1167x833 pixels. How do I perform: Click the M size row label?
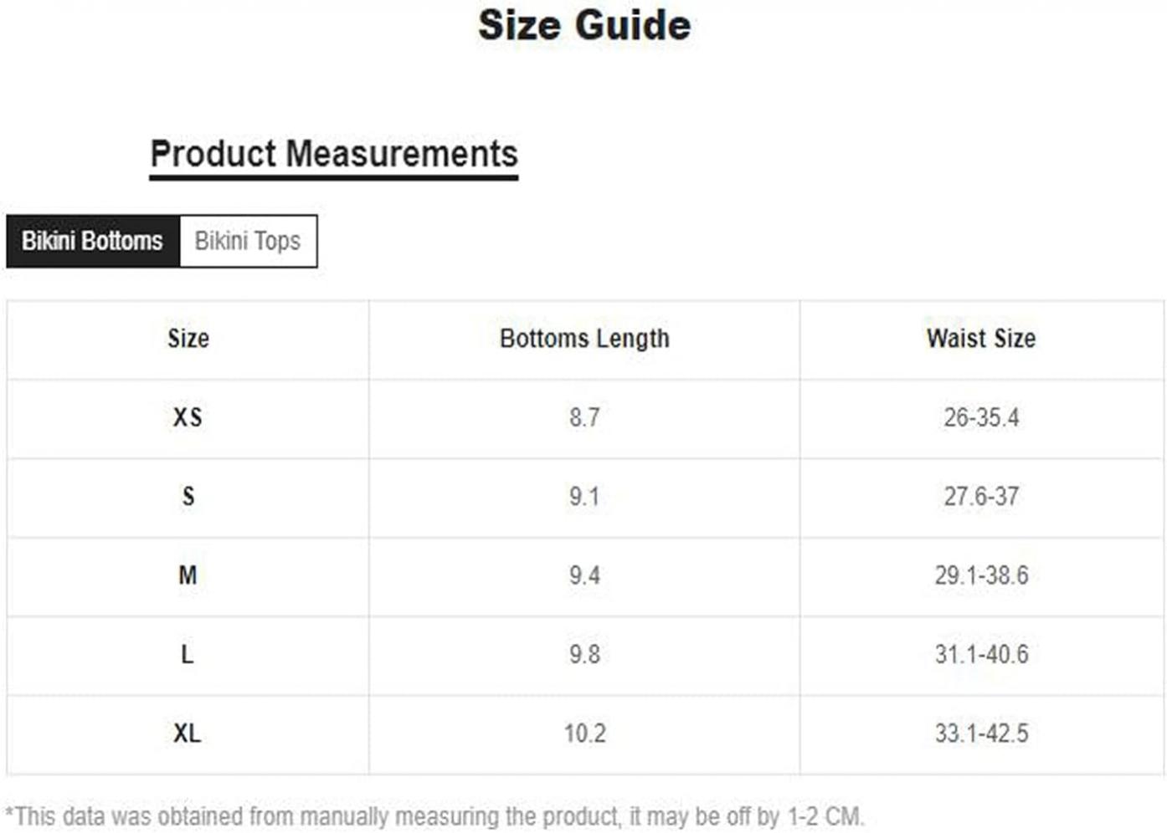(188, 575)
